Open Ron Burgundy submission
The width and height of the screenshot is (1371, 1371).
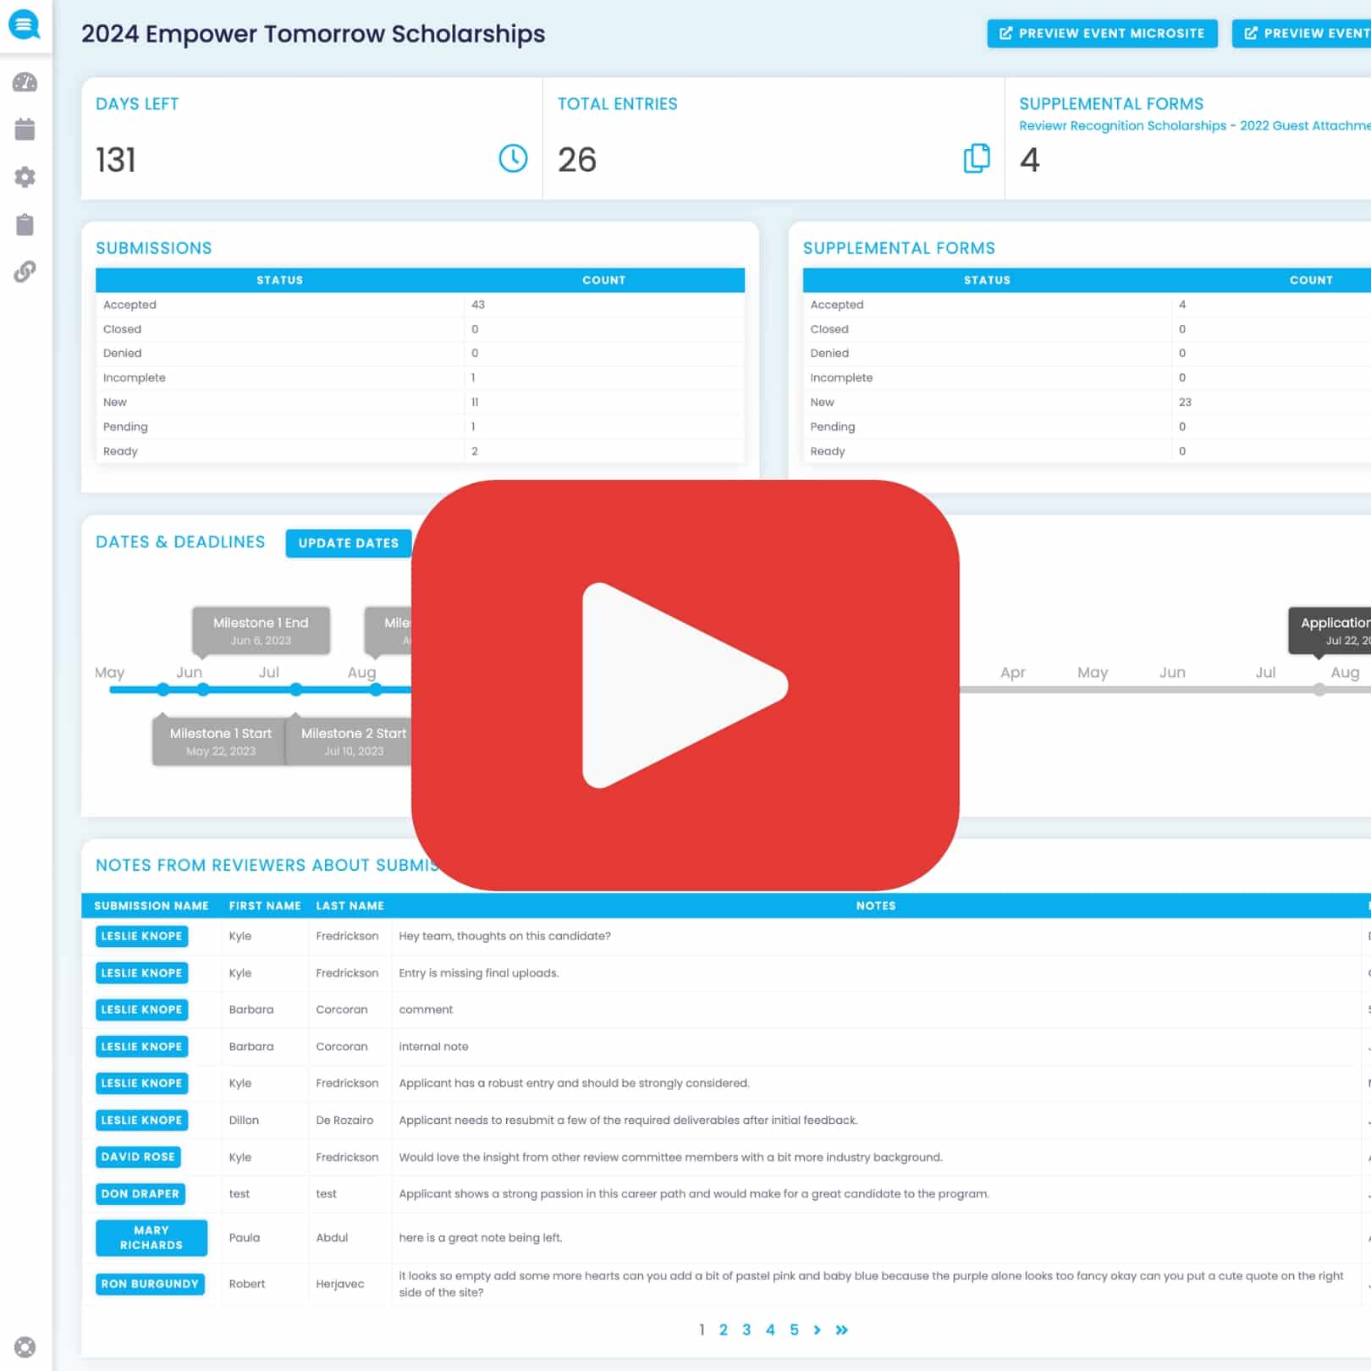coord(150,1284)
